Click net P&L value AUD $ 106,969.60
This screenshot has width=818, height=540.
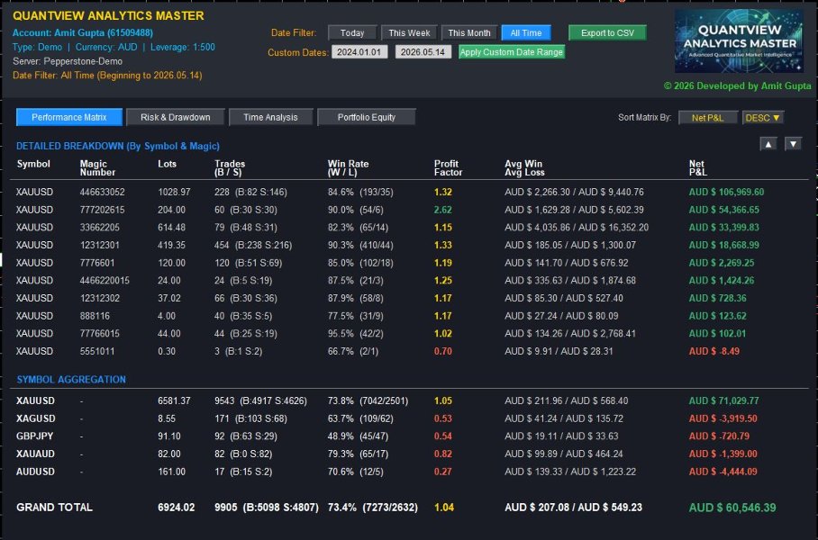pyautogui.click(x=726, y=193)
